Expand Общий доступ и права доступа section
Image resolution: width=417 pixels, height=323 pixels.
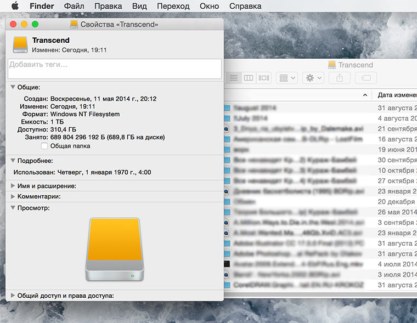point(13,296)
